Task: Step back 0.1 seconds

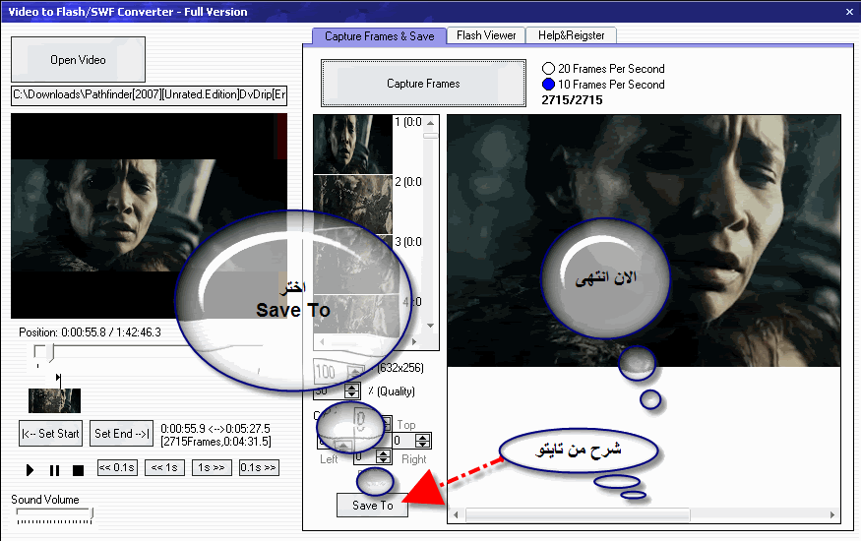Action: pos(117,468)
